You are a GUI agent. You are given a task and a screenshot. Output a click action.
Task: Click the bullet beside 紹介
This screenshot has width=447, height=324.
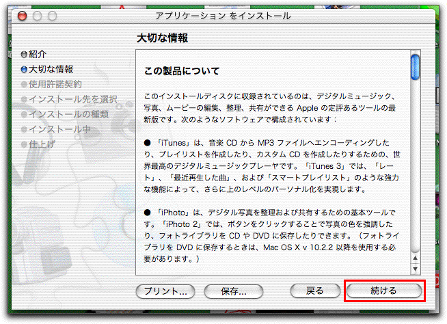pos(24,54)
